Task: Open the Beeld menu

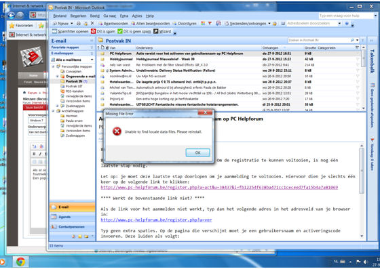Action: tap(95, 16)
